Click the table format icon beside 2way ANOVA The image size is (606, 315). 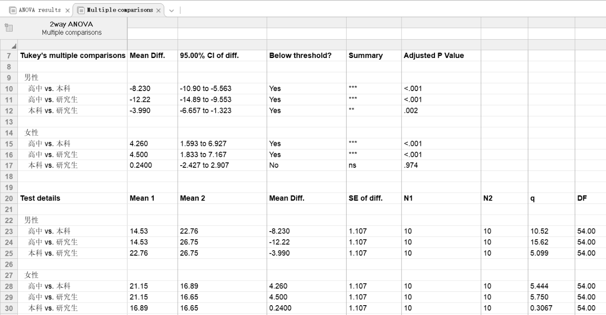(8, 28)
